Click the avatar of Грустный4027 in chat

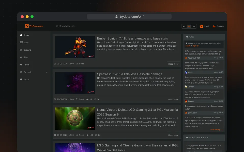186,58
